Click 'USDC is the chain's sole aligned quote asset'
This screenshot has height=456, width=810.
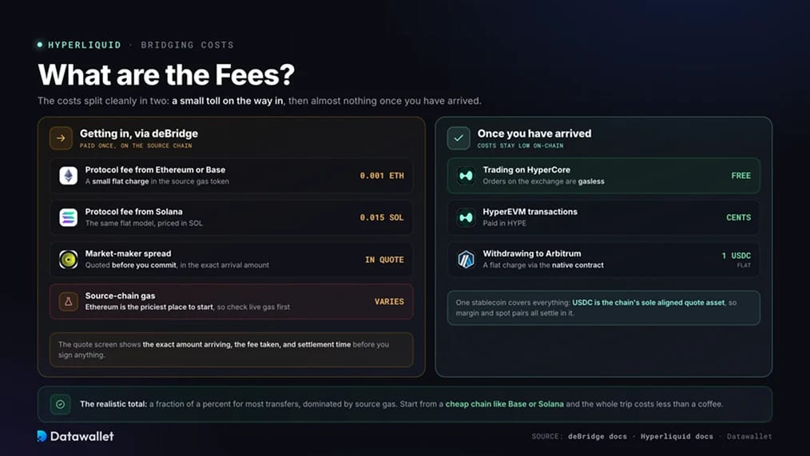tap(649, 303)
